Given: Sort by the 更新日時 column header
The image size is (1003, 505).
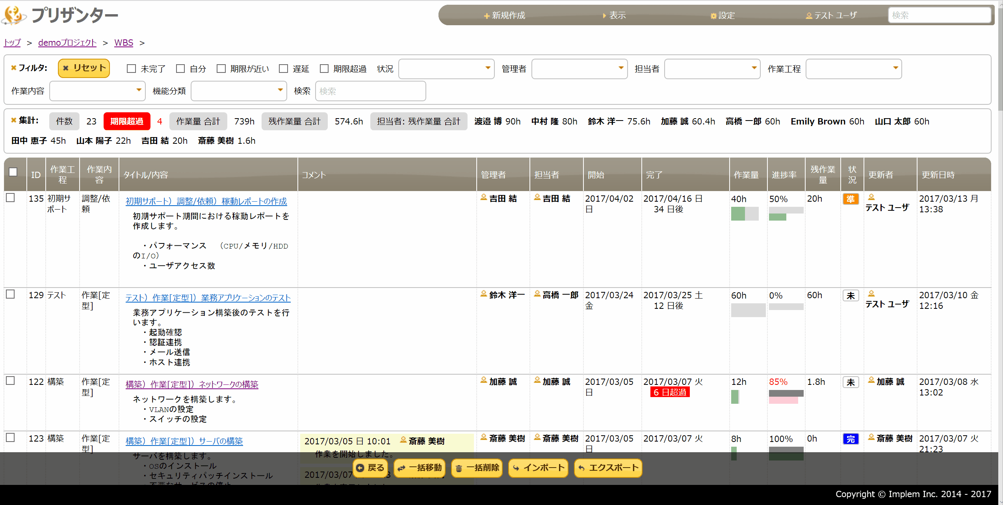Looking at the screenshot, I should tap(954, 175).
